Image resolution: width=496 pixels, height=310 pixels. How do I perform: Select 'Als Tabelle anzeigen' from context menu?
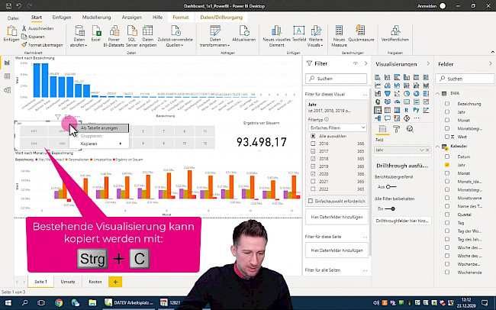[x=99, y=128]
